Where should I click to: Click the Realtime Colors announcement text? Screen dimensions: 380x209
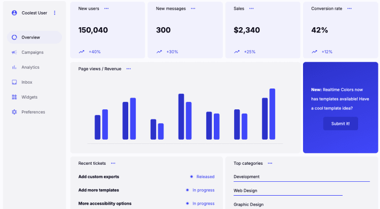point(340,99)
